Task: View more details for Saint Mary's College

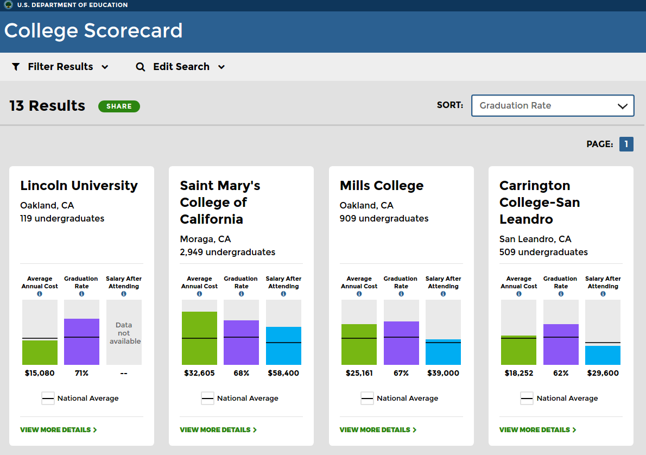Action: 218,430
